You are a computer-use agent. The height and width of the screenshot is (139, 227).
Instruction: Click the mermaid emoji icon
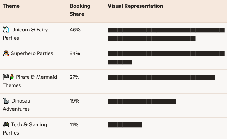(11, 77)
